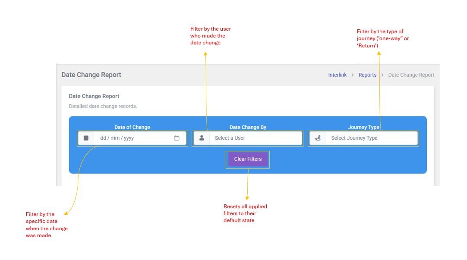467x260 pixels.
Task: Click the Date Change By label
Action: click(248, 127)
